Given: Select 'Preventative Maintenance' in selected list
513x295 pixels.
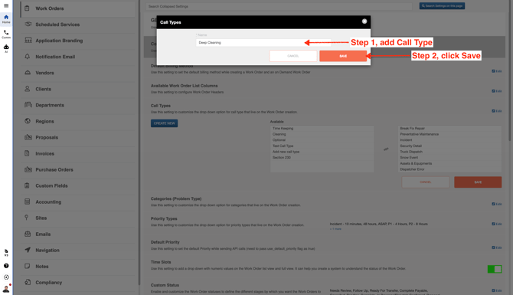Looking at the screenshot, I should pos(449,134).
